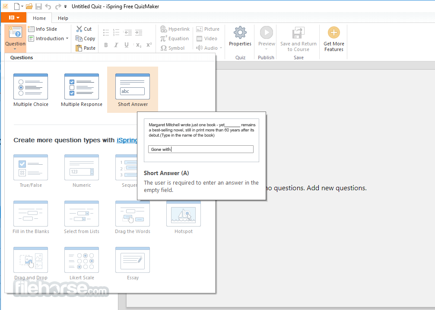Click the Undo arrow
Screen dimensions: 435x310
pos(48,6)
